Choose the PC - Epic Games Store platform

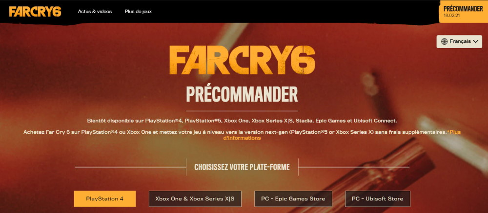click(293, 199)
